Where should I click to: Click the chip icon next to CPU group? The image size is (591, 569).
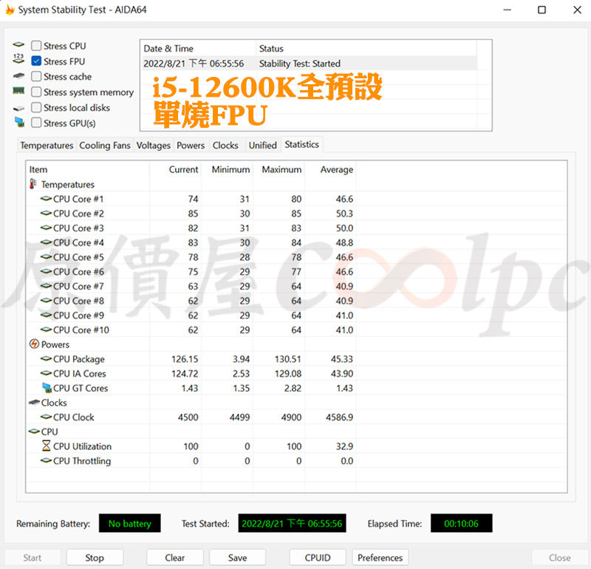pos(34,432)
